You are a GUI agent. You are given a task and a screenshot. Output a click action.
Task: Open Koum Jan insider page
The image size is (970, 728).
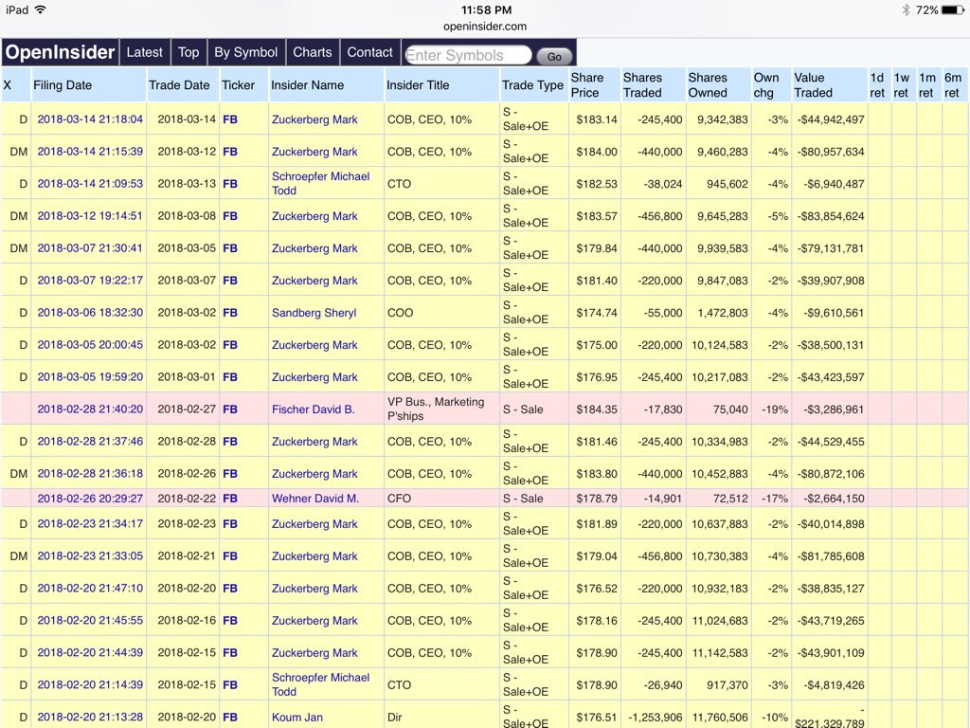coord(296,717)
